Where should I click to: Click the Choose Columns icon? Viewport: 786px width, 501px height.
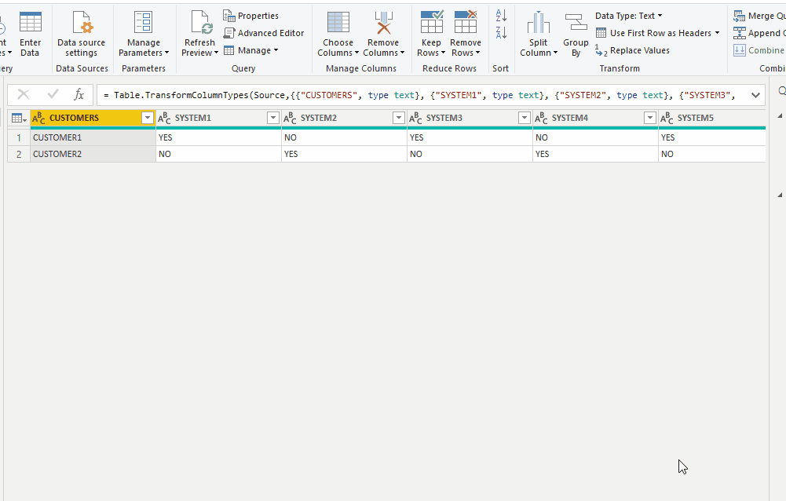[x=338, y=23]
